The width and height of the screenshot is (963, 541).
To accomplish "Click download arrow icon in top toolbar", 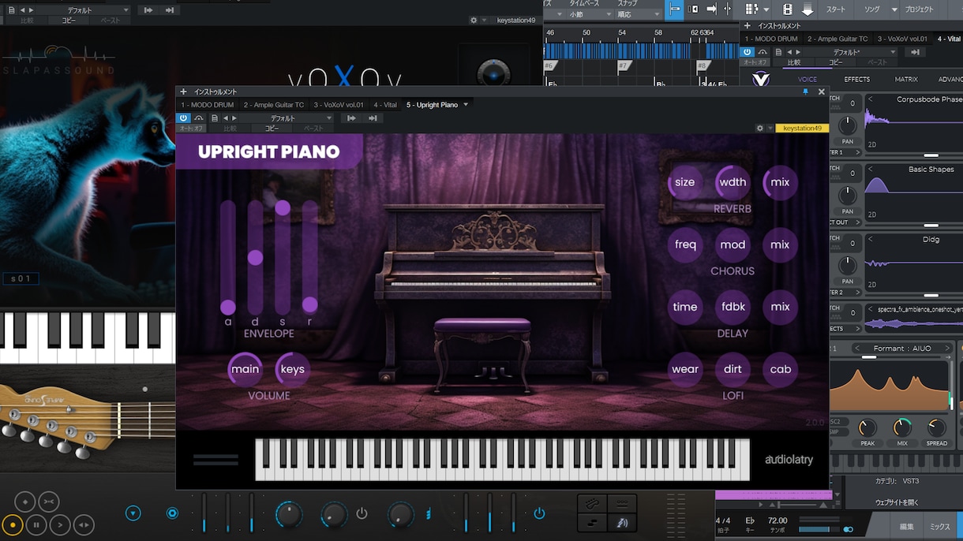I will coord(807,9).
